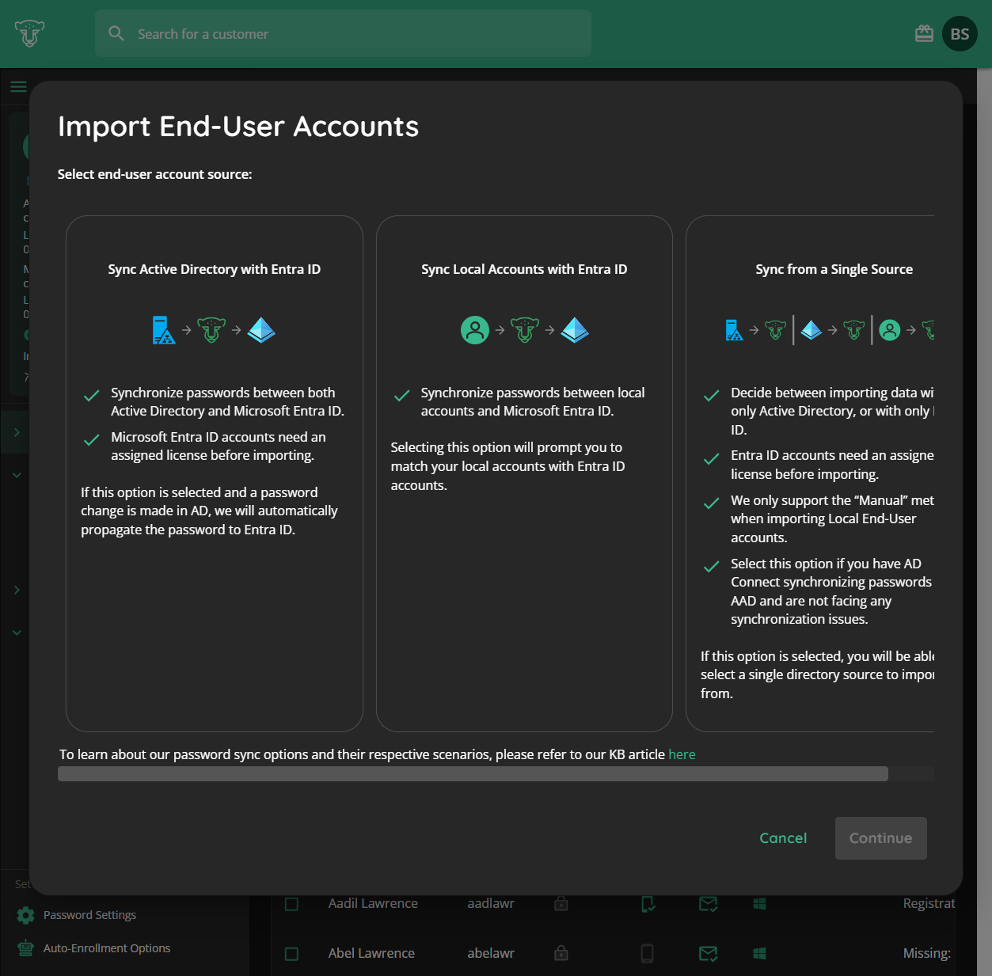This screenshot has width=992, height=976.
Task: Open Auto-Enrollment Options in sidebar
Action: [x=107, y=948]
